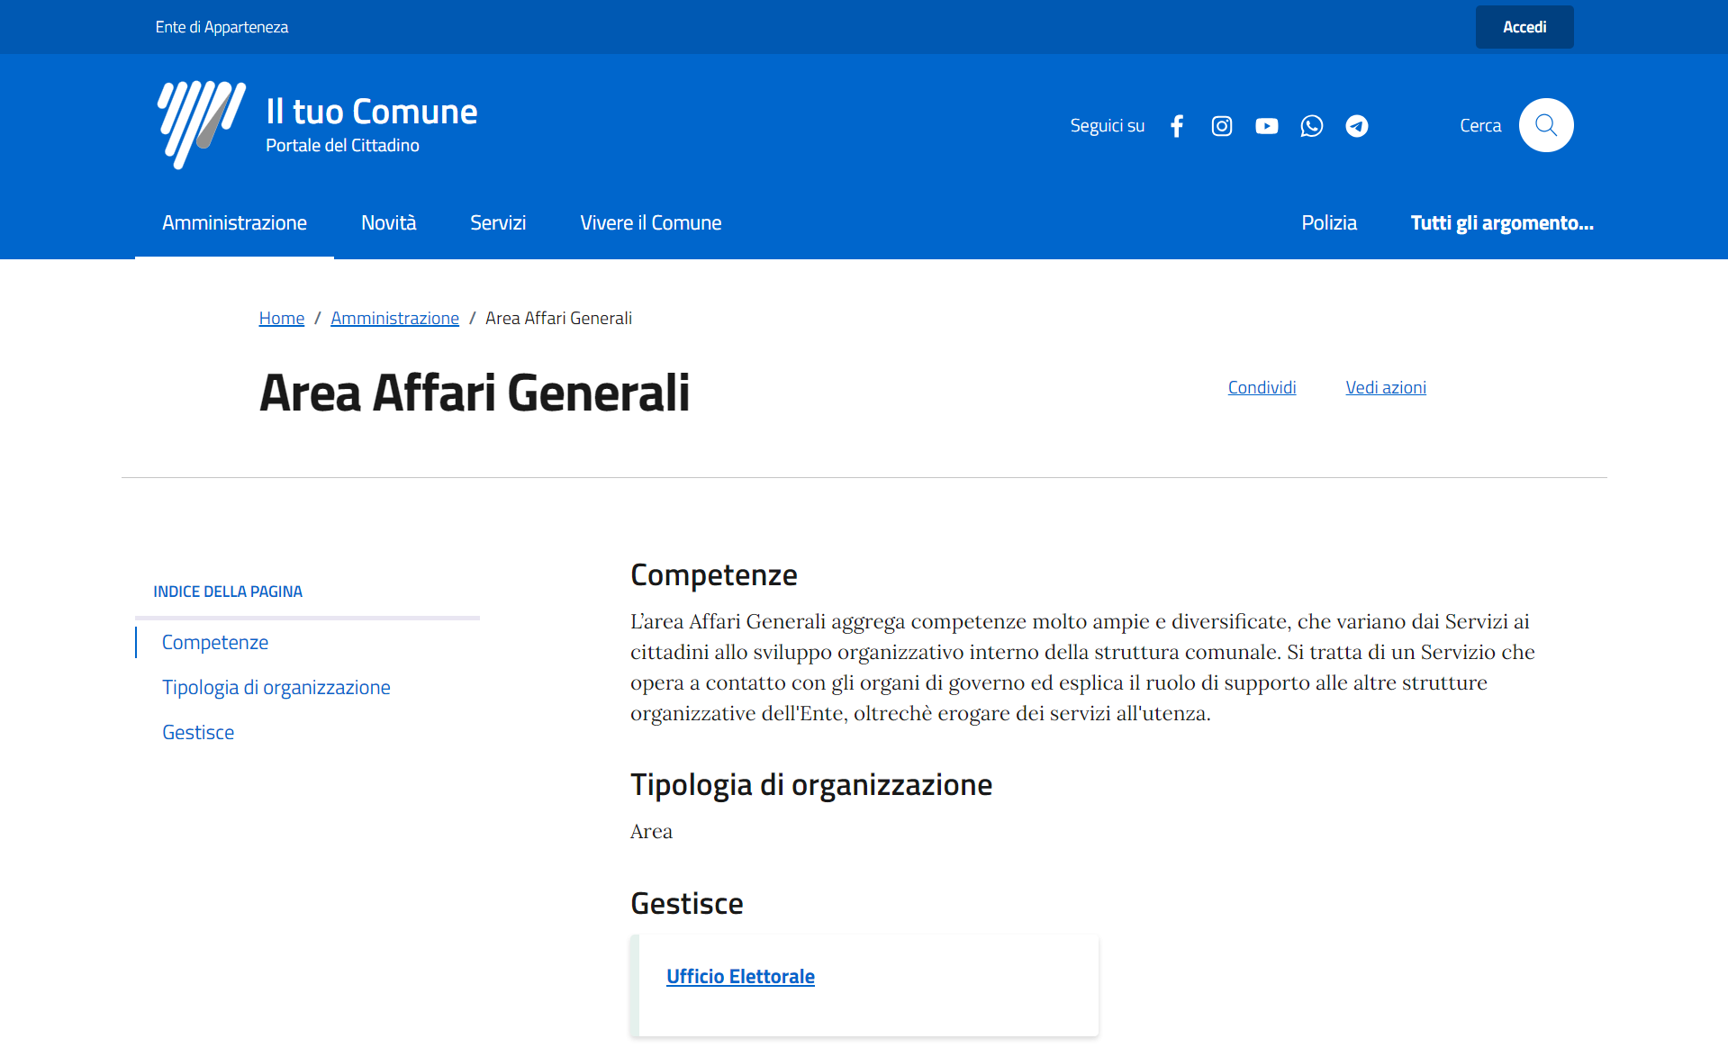The height and width of the screenshot is (1057, 1728).
Task: Open Vivere il Comune section
Action: coord(650,223)
